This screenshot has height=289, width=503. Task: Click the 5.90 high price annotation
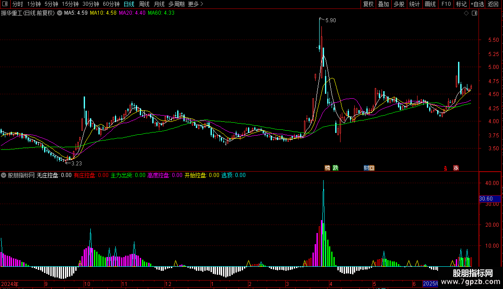[330, 20]
